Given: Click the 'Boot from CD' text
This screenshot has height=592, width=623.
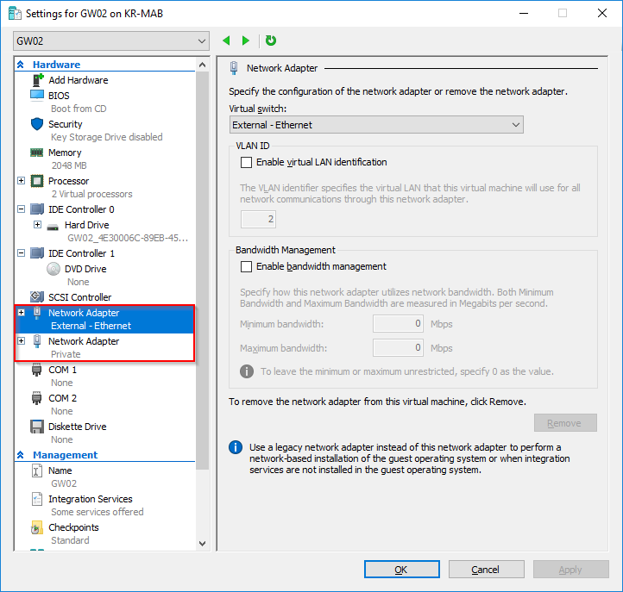Looking at the screenshot, I should point(79,109).
